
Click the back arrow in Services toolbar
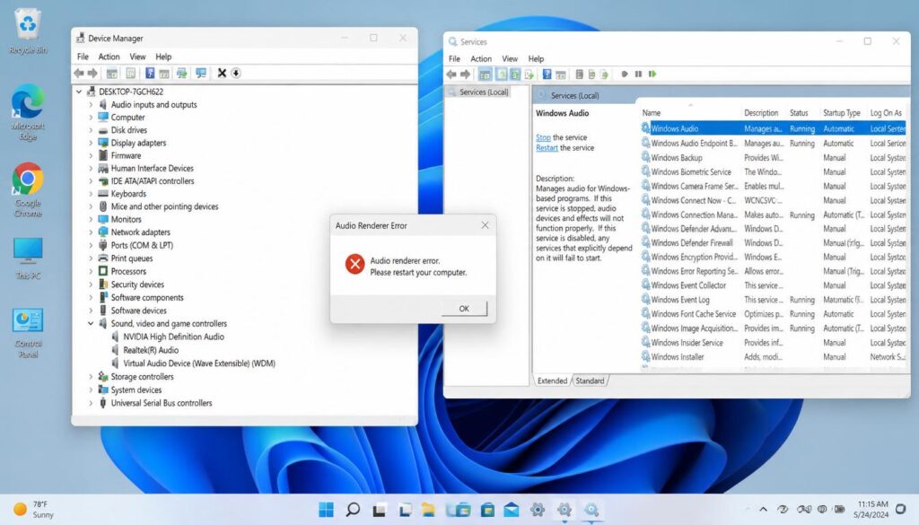click(x=451, y=74)
